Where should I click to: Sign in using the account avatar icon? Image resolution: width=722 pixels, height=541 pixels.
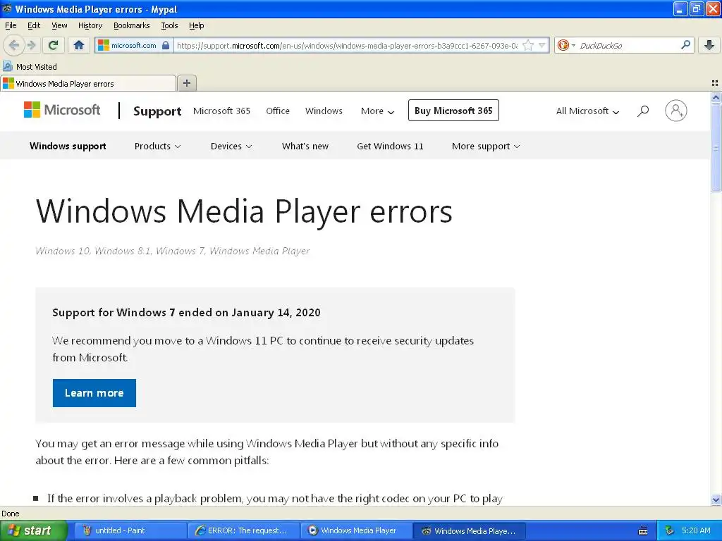click(x=676, y=111)
